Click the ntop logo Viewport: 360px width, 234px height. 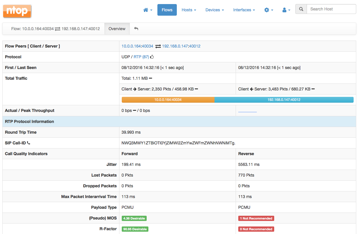pyautogui.click(x=17, y=11)
